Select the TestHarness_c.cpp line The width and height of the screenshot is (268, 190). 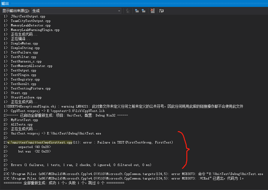[x=23, y=62]
